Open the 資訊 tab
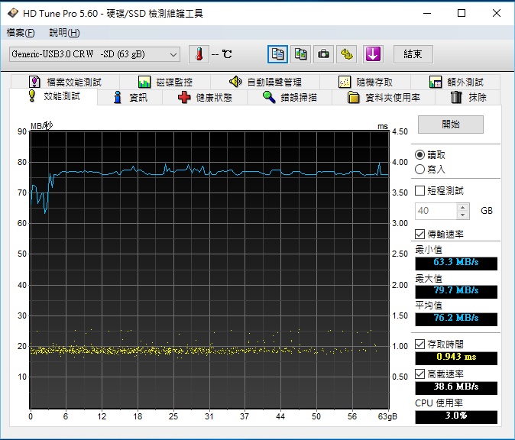The height and width of the screenshot is (440, 515). 130,98
